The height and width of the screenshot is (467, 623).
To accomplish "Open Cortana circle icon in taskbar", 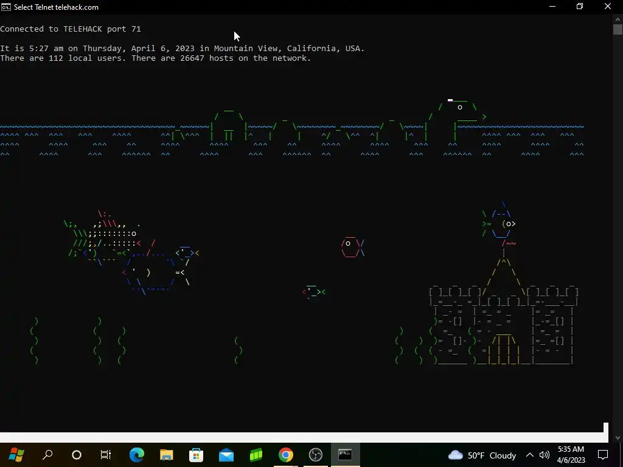I will click(x=76, y=455).
